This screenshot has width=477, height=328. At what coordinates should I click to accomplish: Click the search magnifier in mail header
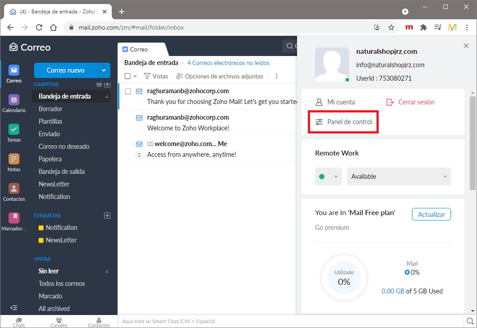coord(289,46)
